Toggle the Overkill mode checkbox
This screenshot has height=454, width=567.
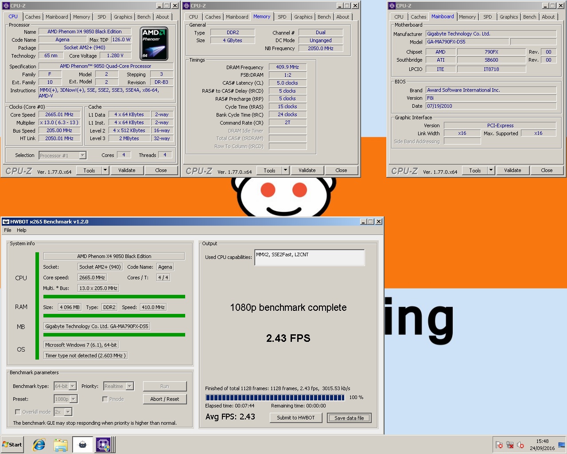coord(18,412)
